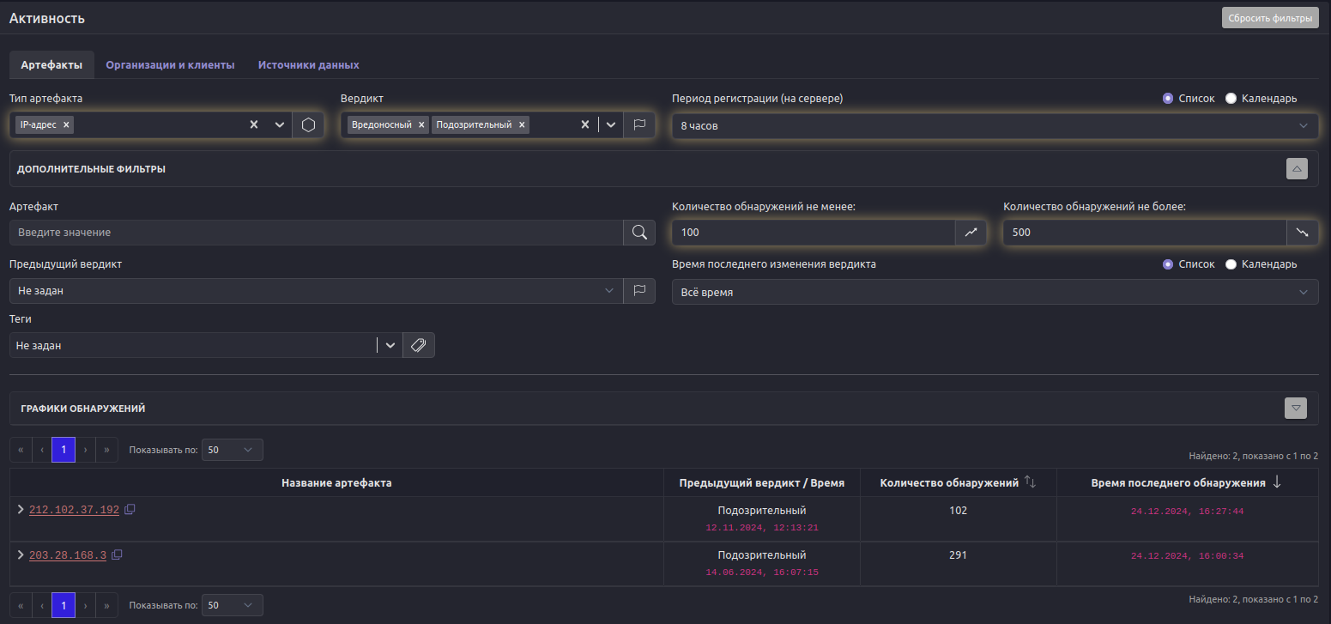Image resolution: width=1331 pixels, height=624 pixels.
Task: Click the tag icon next to Теги
Action: [x=419, y=345]
